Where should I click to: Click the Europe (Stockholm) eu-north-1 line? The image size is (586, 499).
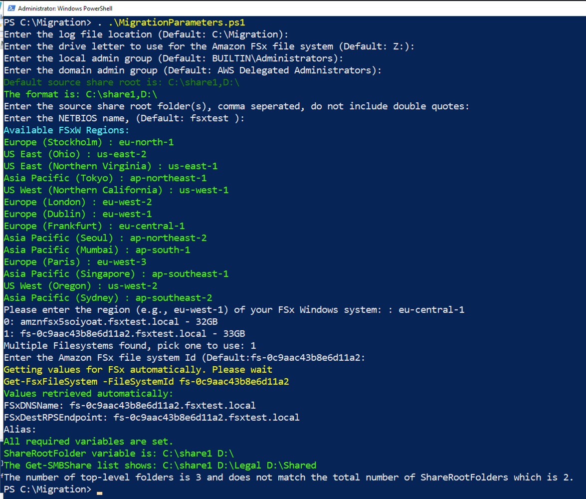click(x=89, y=142)
